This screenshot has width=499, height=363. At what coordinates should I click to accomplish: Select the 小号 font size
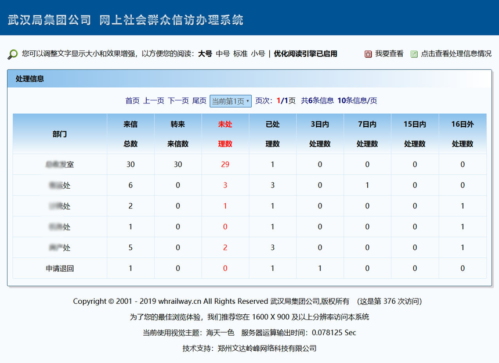pyautogui.click(x=258, y=53)
